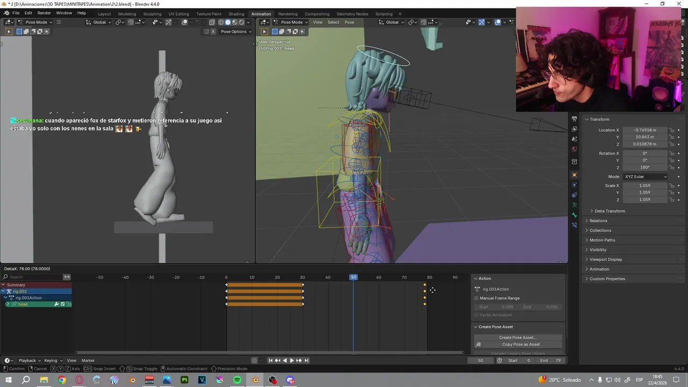Viewport: 688px width, 387px height.
Task: Open the Physics properties tab icon
Action: click(x=574, y=185)
